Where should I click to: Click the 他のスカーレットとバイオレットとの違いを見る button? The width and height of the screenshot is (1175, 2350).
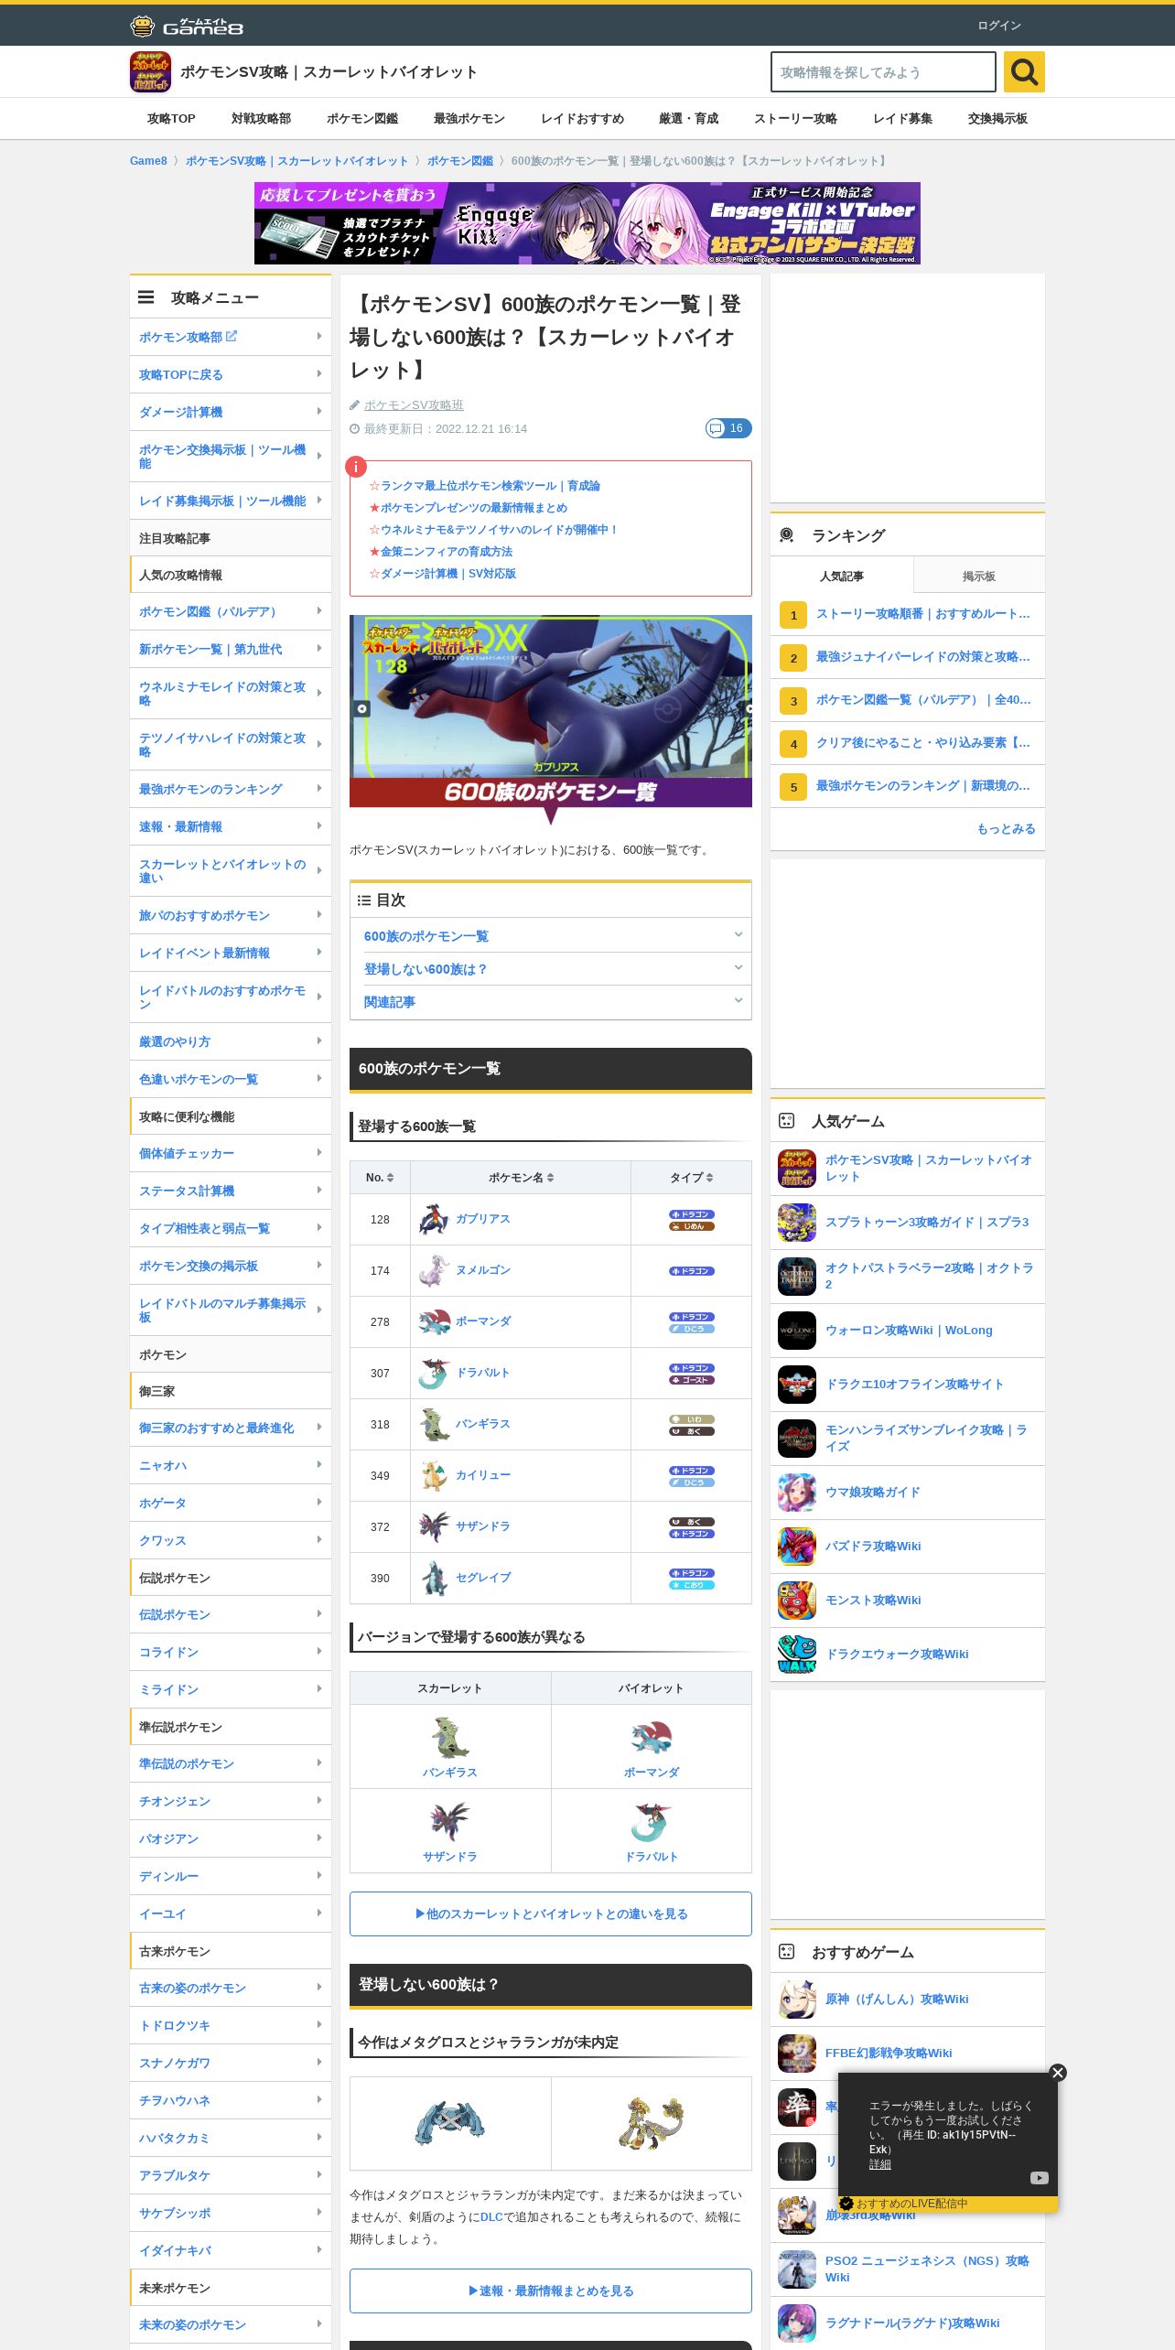pyautogui.click(x=551, y=1913)
